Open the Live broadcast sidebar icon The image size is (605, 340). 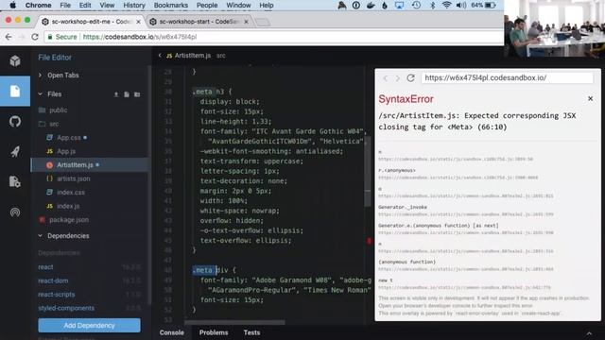click(15, 212)
